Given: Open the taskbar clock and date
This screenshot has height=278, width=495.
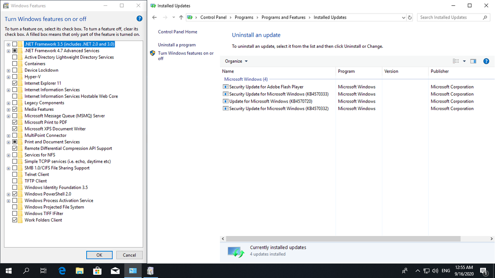Looking at the screenshot, I should coord(464,271).
